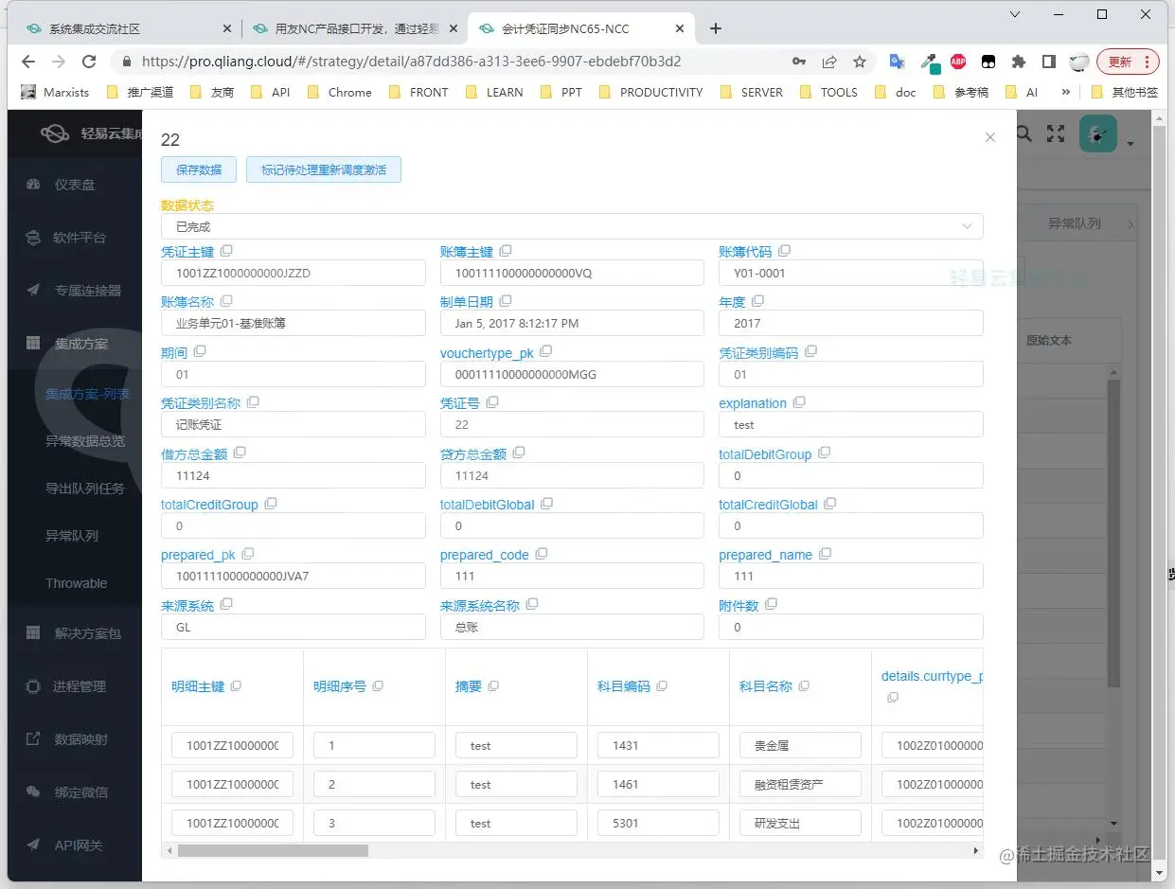Click the address bar URL

[x=412, y=62]
